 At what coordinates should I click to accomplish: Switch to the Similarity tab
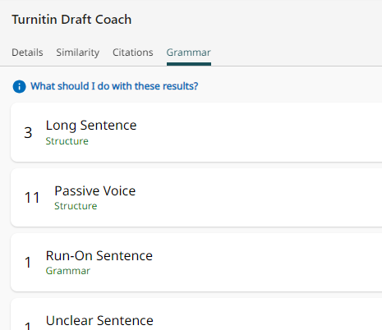[78, 53]
